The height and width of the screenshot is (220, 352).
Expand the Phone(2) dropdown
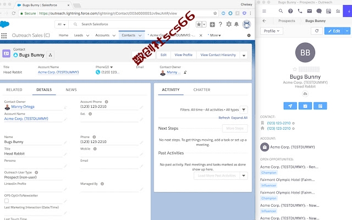point(112,67)
